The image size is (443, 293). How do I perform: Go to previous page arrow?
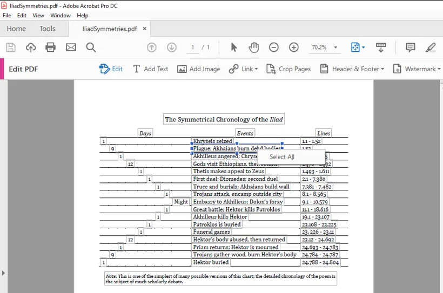152,47
